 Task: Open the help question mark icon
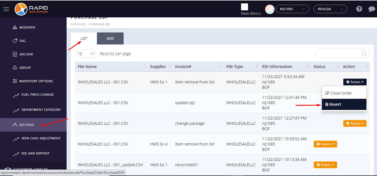point(359,9)
